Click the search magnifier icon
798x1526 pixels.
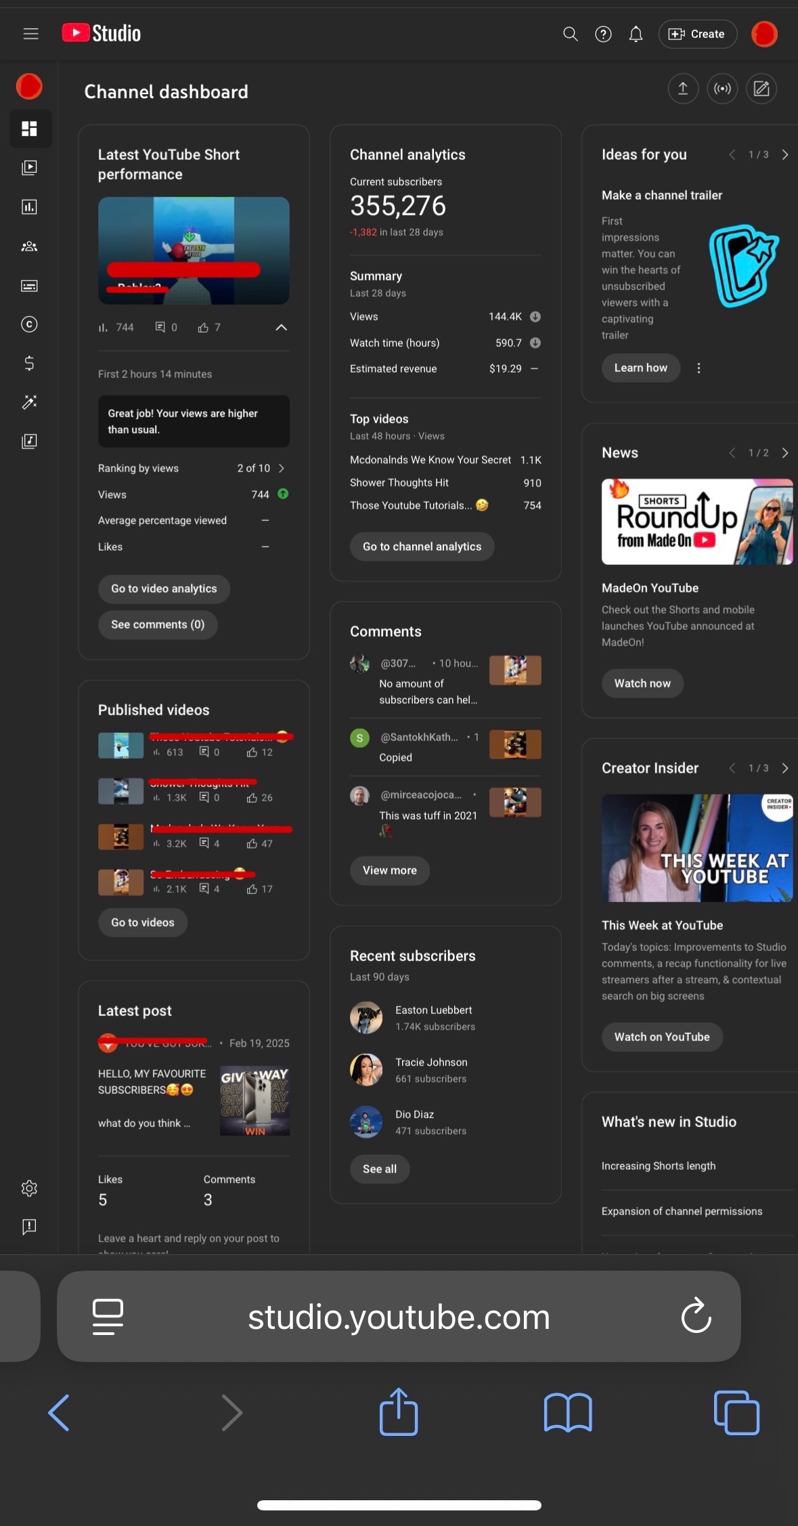[570, 34]
